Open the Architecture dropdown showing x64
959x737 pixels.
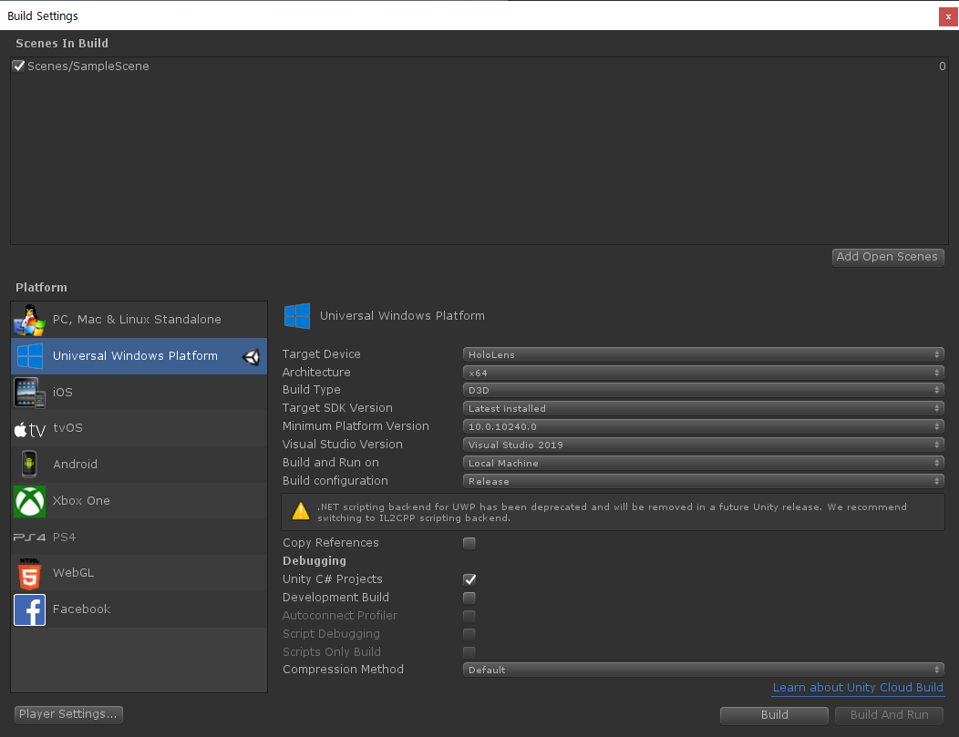(704, 373)
